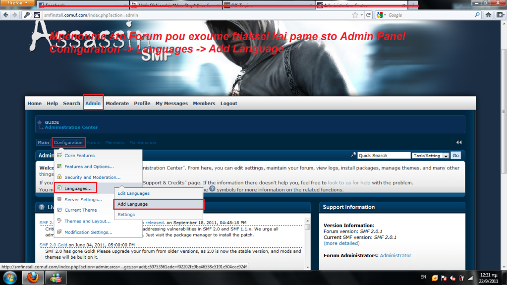This screenshot has width=507, height=285.
Task: Open the Administrator profile link
Action: pos(395,256)
